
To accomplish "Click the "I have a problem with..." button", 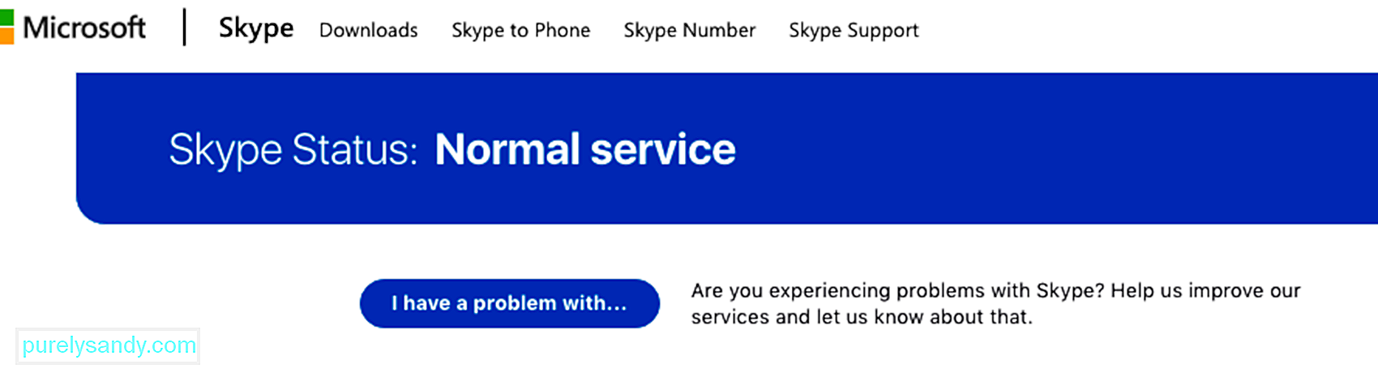I will (510, 303).
